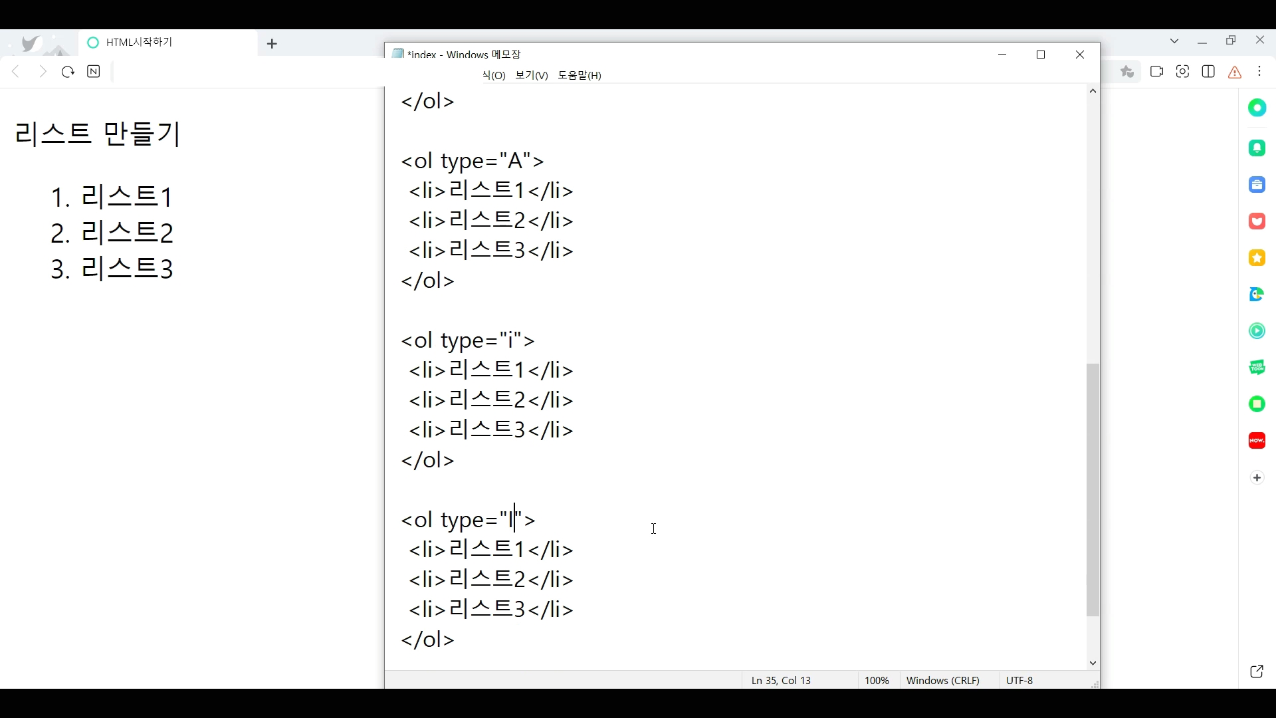Open the 도움말(H) menu in Notepad
Viewport: 1276px width, 718px height.
coord(579,76)
